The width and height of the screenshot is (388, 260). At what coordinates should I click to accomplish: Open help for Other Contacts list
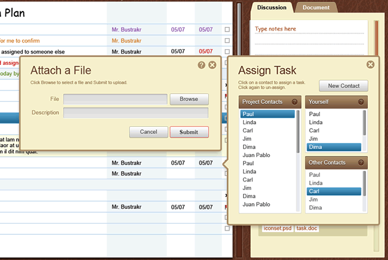click(361, 162)
